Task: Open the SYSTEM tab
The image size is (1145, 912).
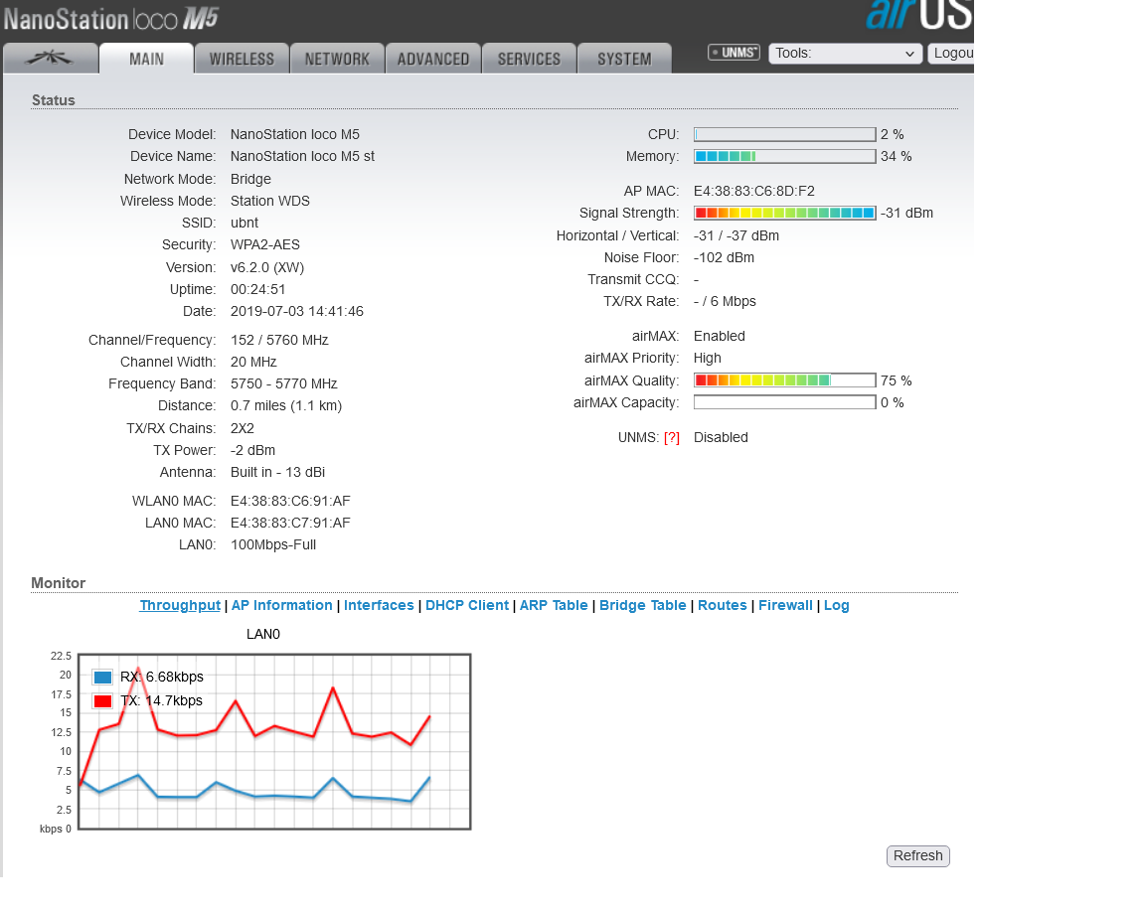Action: pos(624,59)
